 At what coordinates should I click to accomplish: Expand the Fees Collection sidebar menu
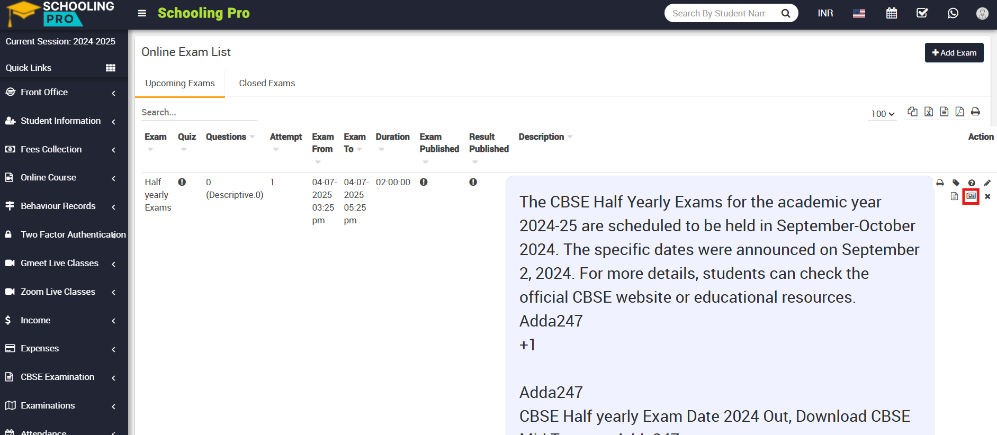(64, 150)
